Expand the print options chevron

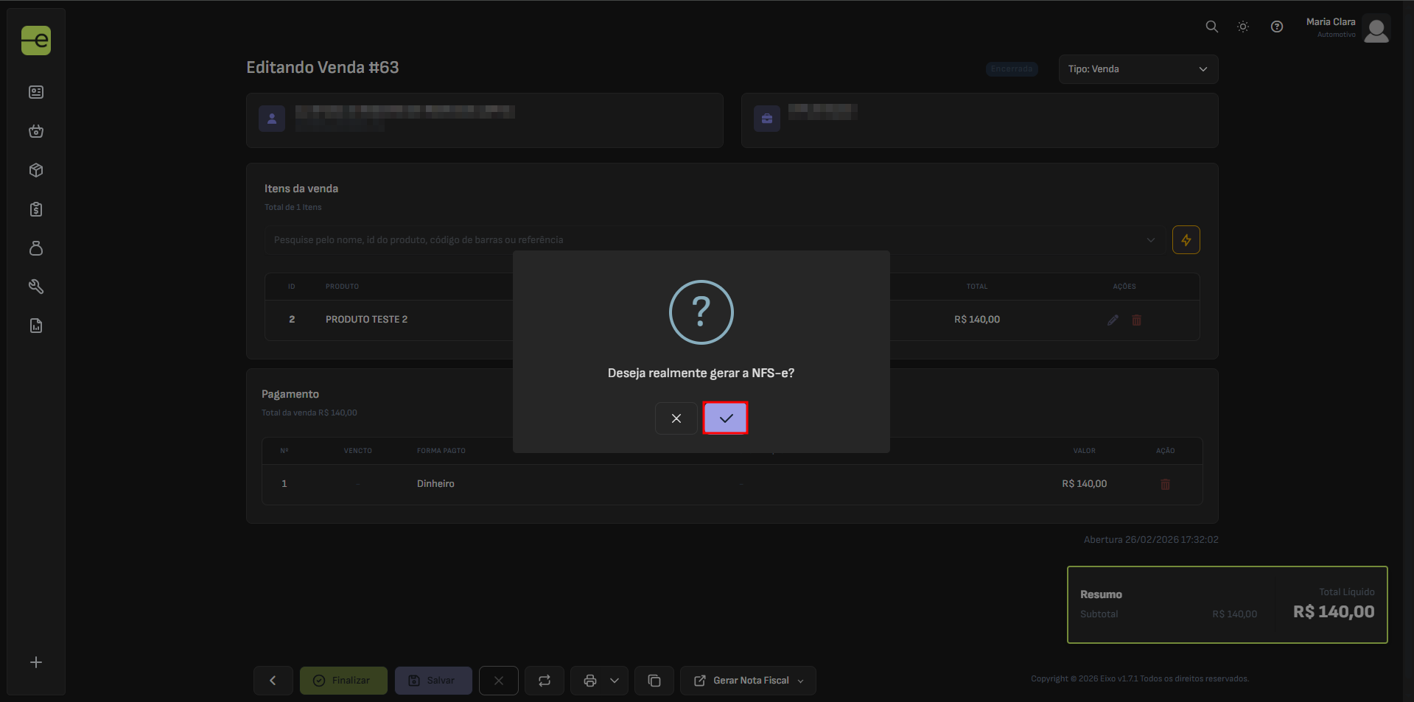point(615,681)
